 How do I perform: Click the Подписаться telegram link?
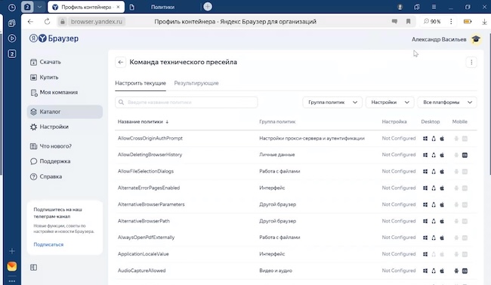(x=48, y=244)
